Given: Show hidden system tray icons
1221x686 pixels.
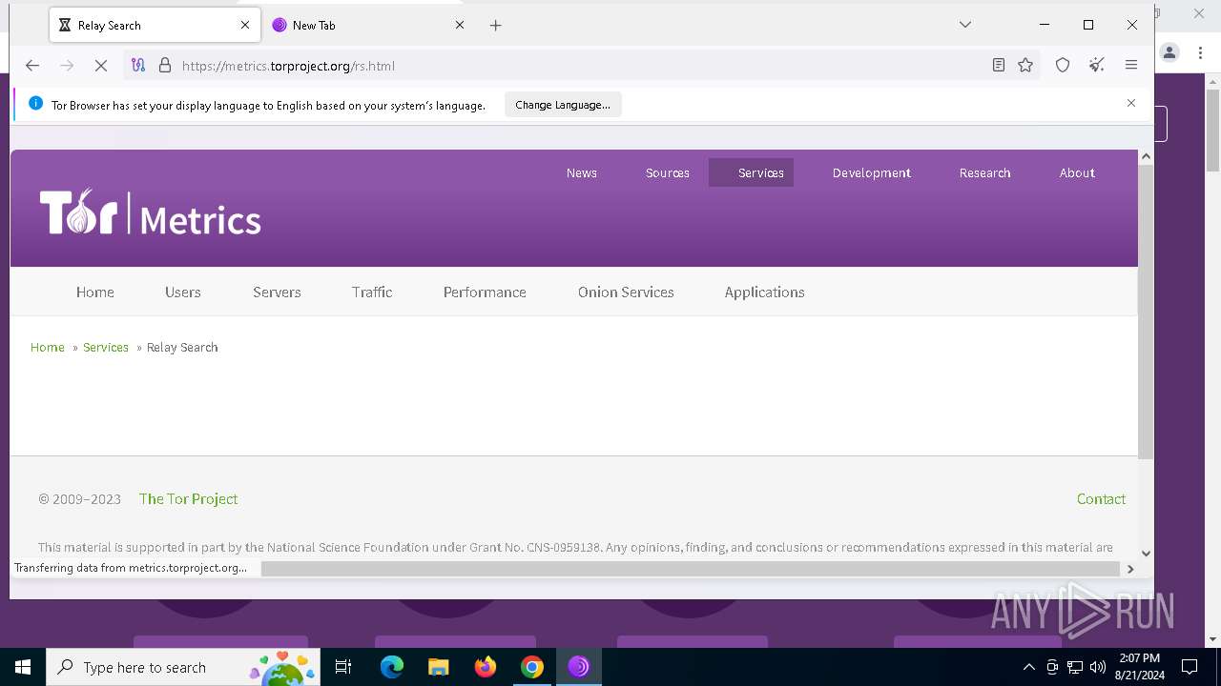Looking at the screenshot, I should tap(1028, 667).
